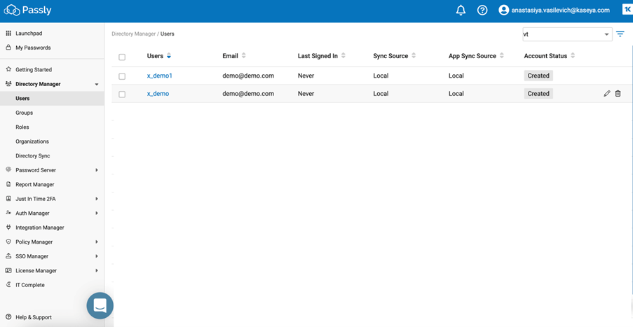Click the Getting Started star icon
This screenshot has height=327, width=633.
point(8,69)
